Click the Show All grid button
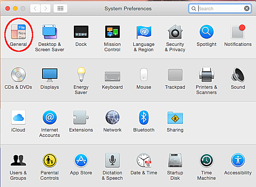This screenshot has height=187, width=256. [60, 8]
